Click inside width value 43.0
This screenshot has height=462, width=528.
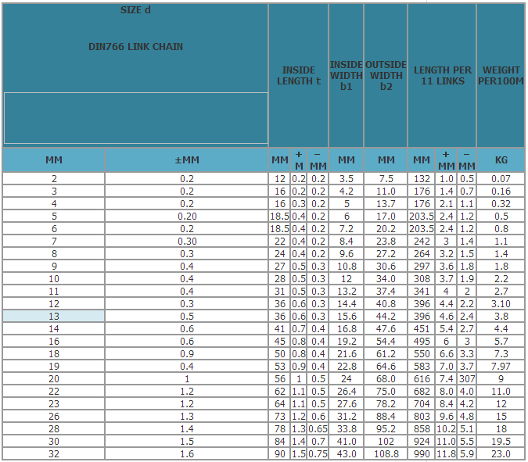pos(347,453)
